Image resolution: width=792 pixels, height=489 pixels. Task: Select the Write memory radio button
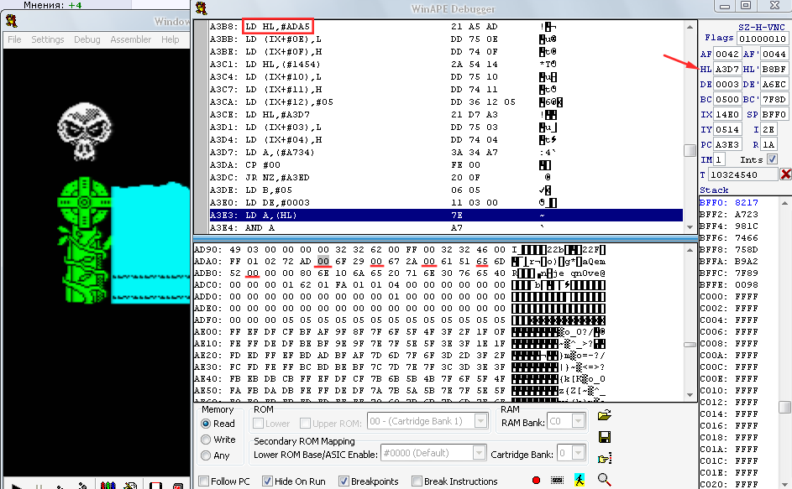(x=206, y=440)
